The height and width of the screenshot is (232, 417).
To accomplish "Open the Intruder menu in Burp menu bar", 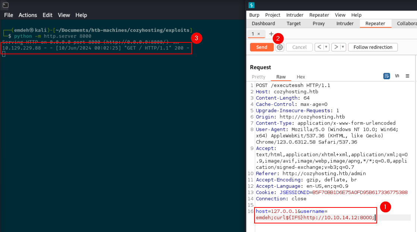I will click(295, 15).
